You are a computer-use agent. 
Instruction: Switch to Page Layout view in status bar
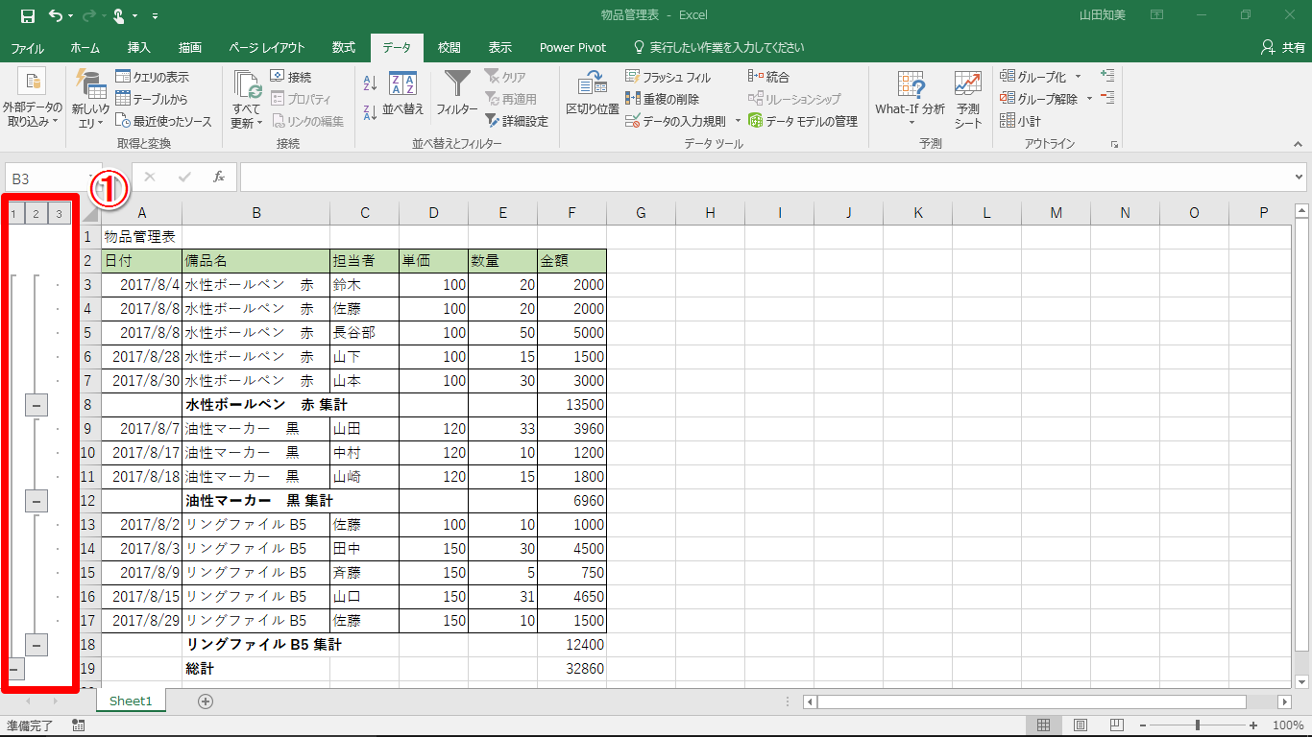point(1081,725)
